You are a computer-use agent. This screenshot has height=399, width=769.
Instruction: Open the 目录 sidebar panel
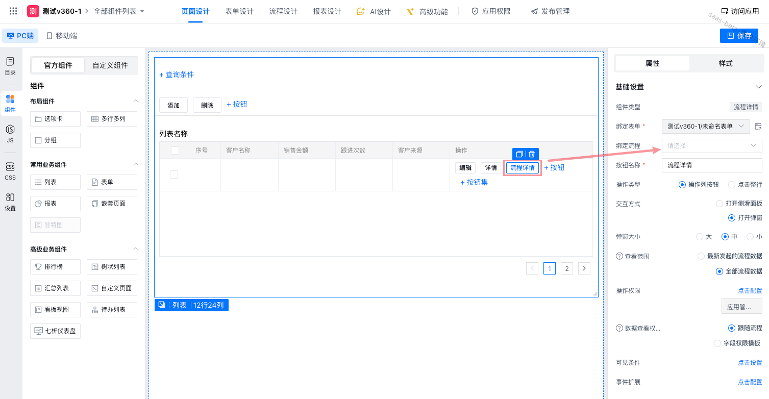coord(10,66)
